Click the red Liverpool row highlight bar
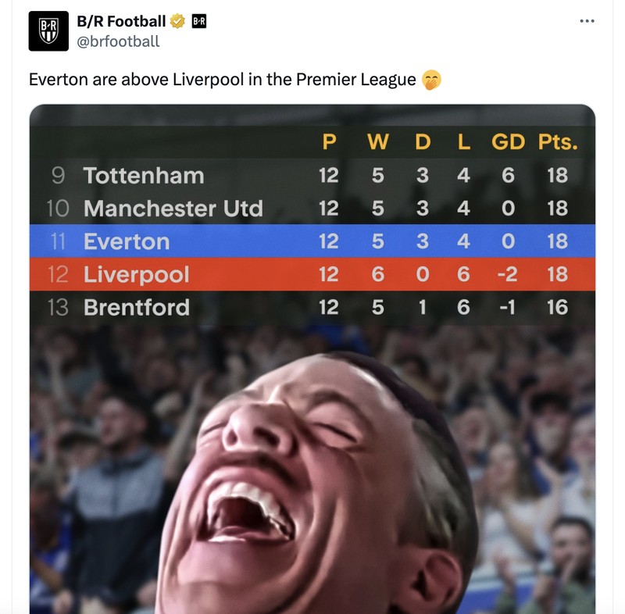This screenshot has width=625, height=614. coord(312,274)
